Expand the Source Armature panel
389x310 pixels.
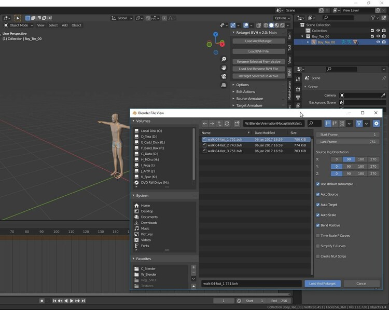click(249, 99)
